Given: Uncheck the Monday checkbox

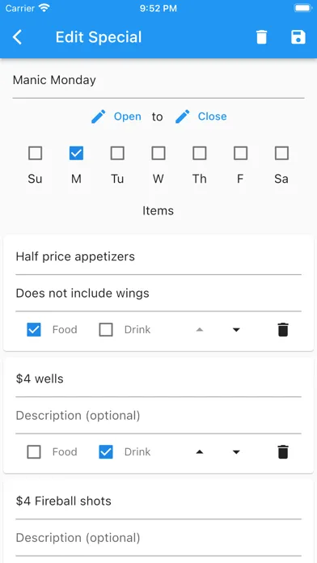Looking at the screenshot, I should click(76, 154).
